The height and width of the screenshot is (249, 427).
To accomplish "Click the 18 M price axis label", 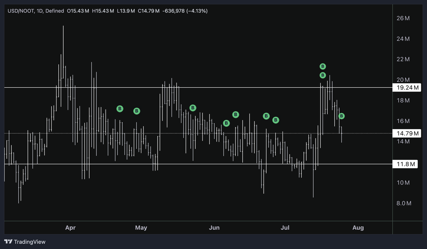I will [403, 101].
